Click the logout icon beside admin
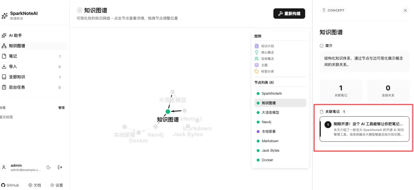 (60, 167)
